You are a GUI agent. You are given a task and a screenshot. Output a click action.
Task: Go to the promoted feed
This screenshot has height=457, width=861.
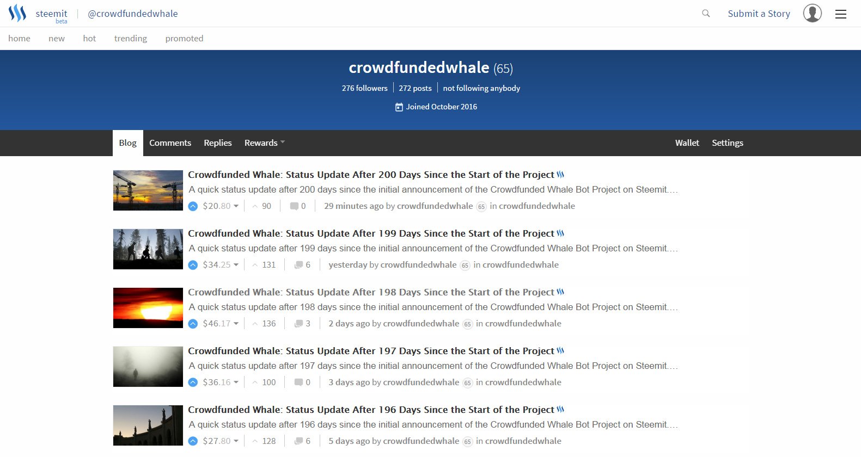click(x=184, y=39)
